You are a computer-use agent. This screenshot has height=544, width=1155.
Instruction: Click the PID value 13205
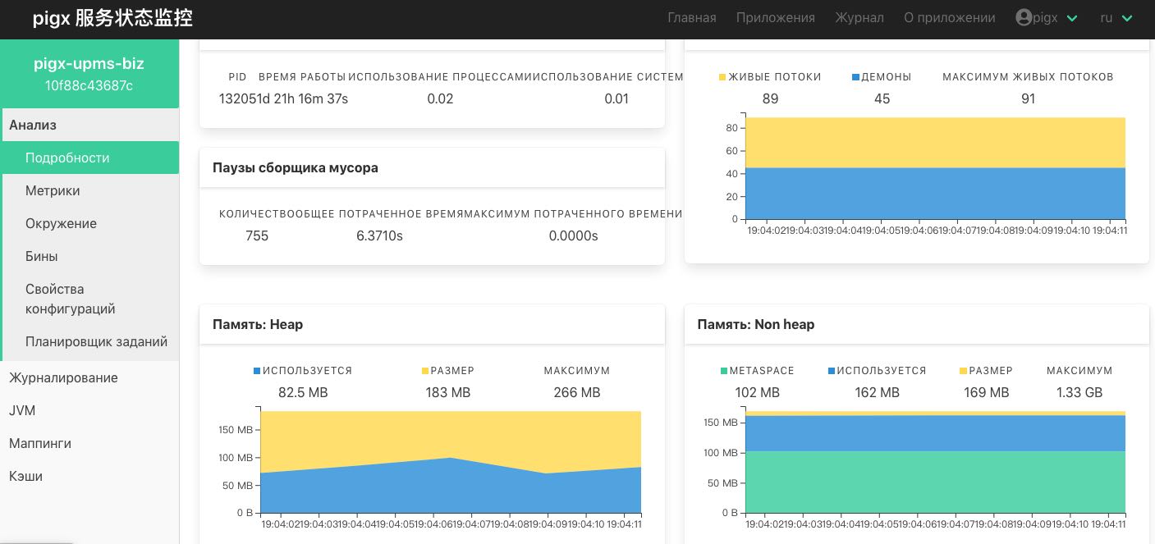pyautogui.click(x=236, y=98)
